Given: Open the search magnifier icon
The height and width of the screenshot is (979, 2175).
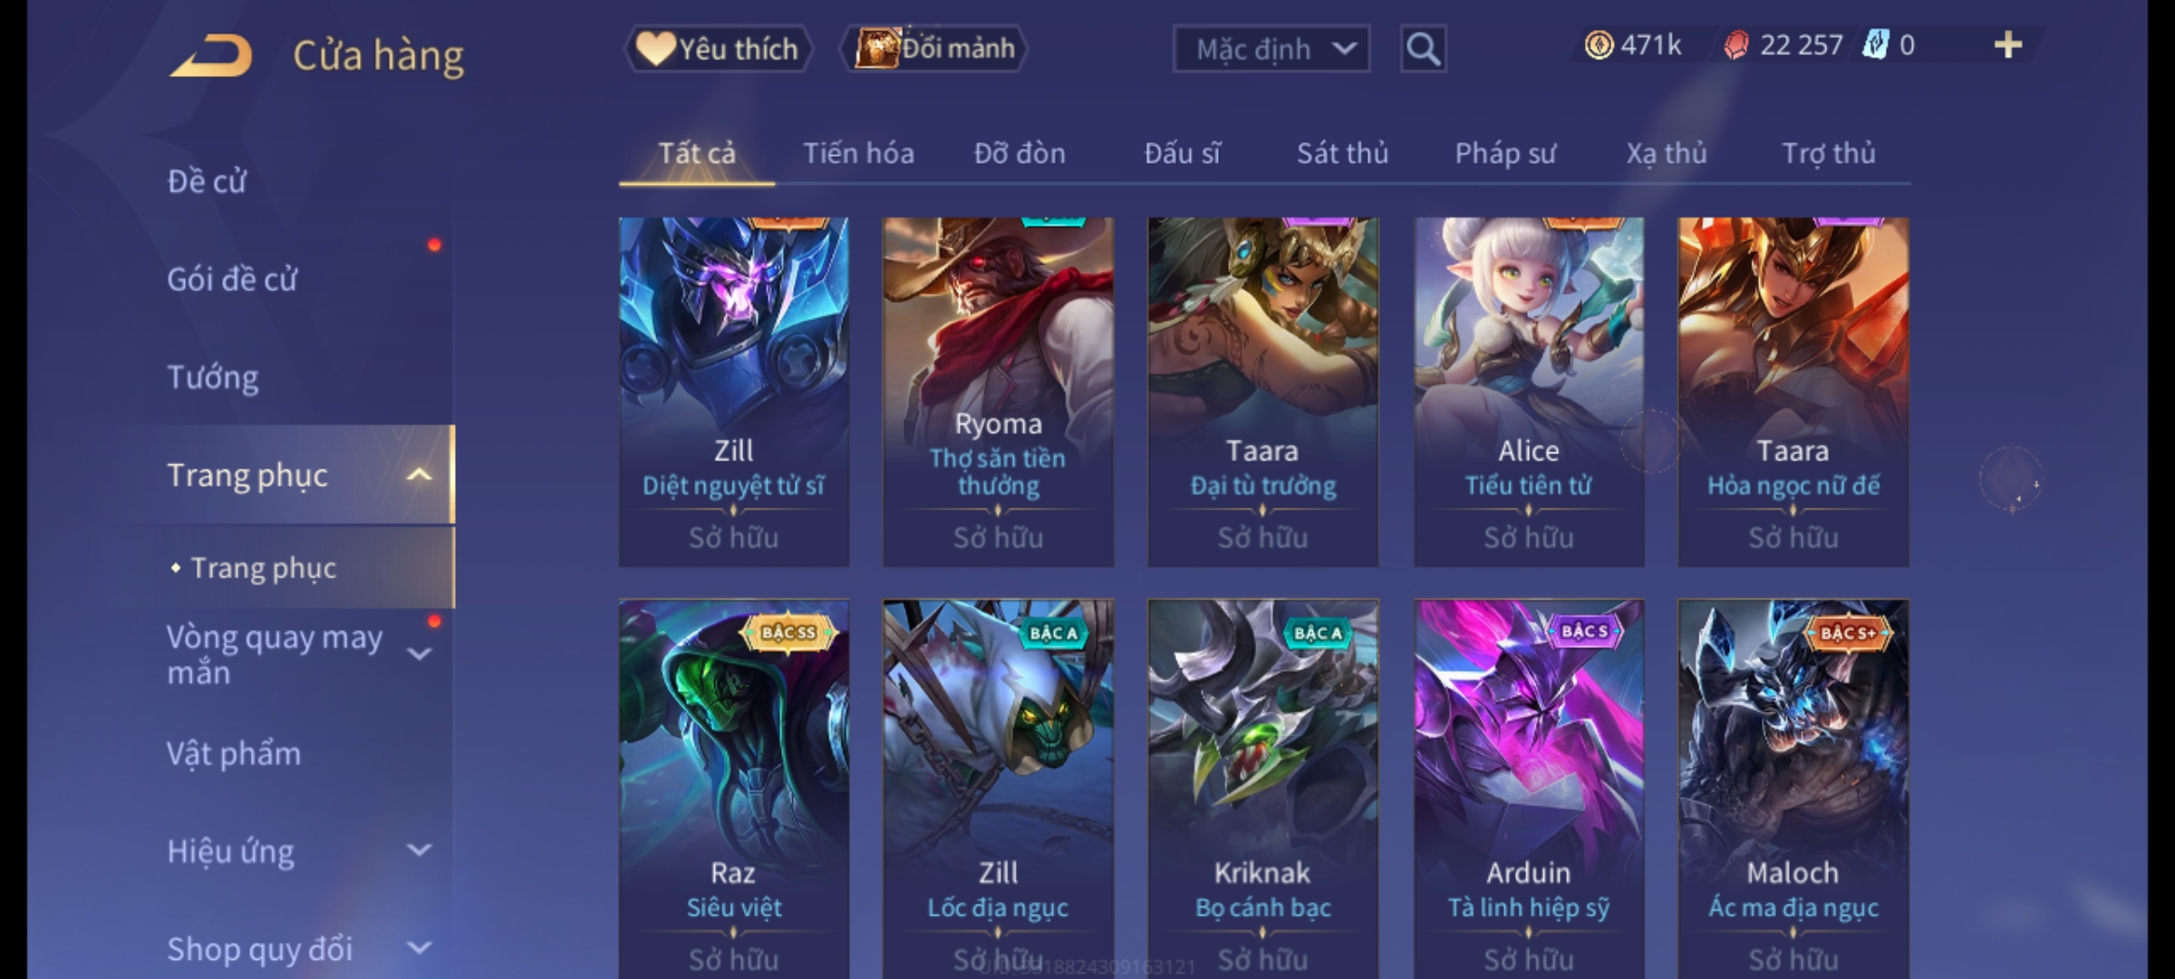Looking at the screenshot, I should tap(1423, 49).
